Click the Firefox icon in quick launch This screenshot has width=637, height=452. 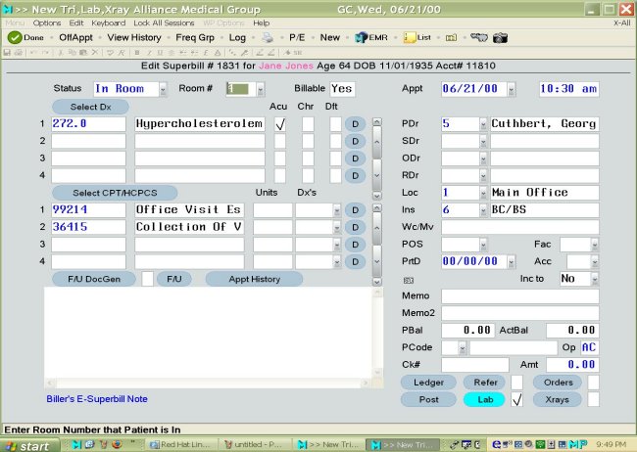point(117,444)
